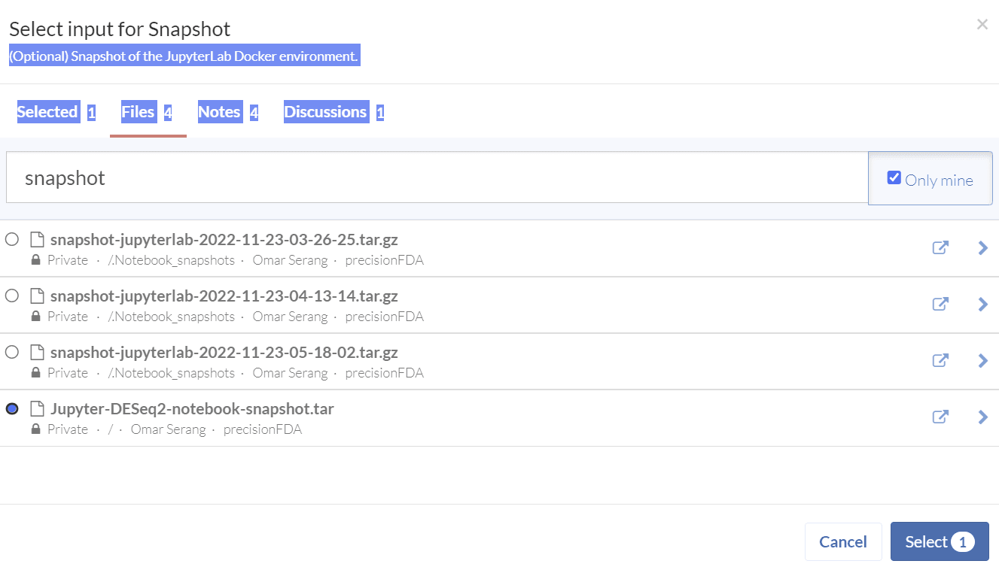
Task: Click the snapshot search input field
Action: coord(437,177)
